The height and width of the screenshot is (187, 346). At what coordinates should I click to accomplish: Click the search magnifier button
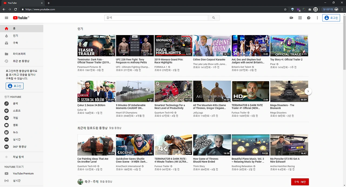coord(214,18)
